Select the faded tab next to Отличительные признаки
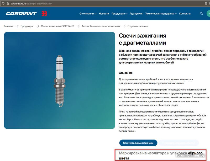 [179, 143]
